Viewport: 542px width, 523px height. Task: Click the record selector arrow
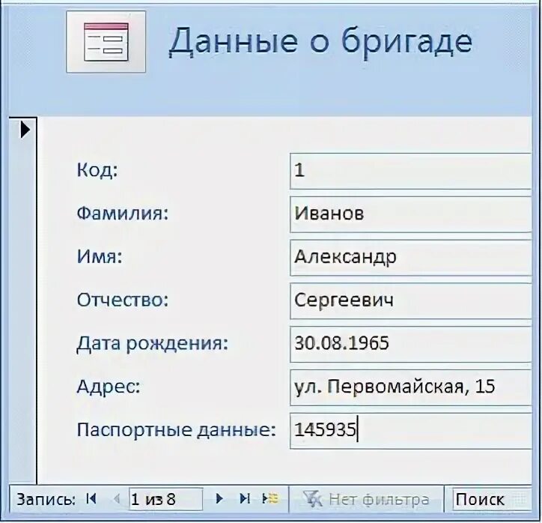pyautogui.click(x=25, y=130)
